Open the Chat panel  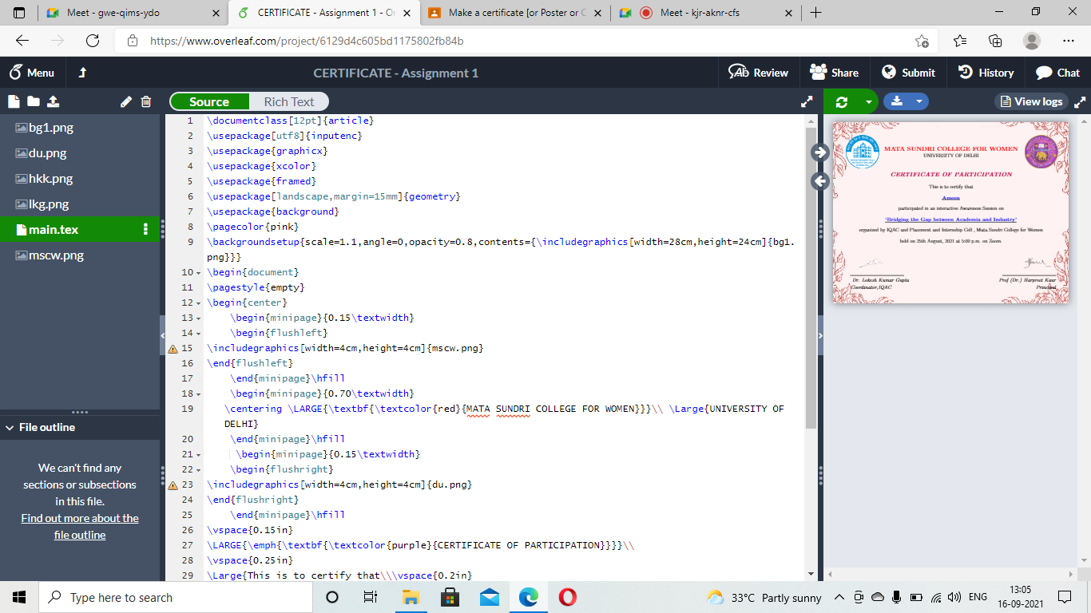1057,73
